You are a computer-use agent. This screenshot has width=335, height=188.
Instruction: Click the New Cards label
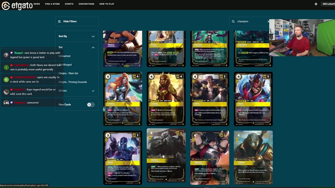click(65, 104)
